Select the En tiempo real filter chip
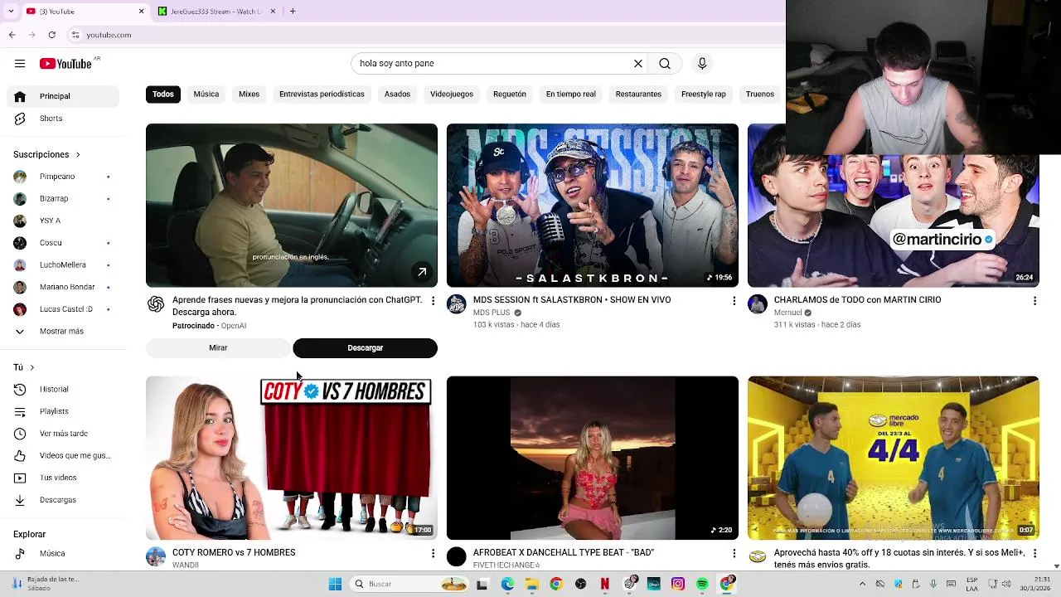 (x=570, y=94)
